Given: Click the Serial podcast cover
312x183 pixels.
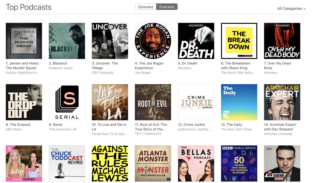Looking at the screenshot, I should pos(67,102).
